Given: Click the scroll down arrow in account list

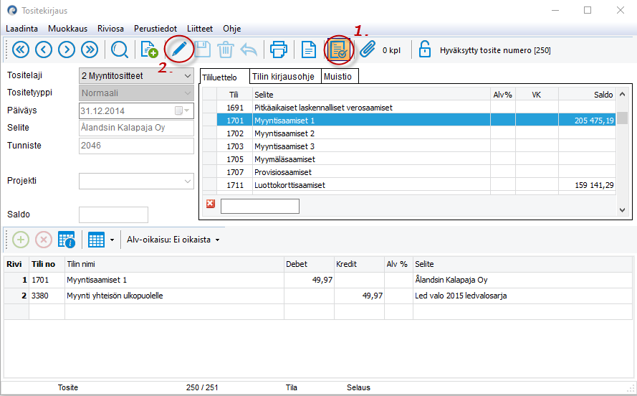Looking at the screenshot, I should (x=622, y=209).
